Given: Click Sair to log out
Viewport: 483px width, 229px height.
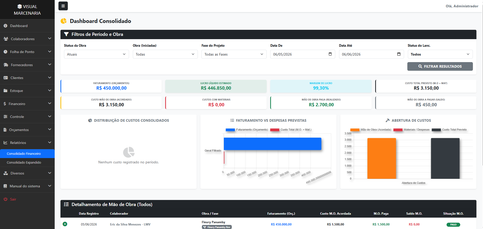Looking at the screenshot, I should pyautogui.click(x=27, y=199).
